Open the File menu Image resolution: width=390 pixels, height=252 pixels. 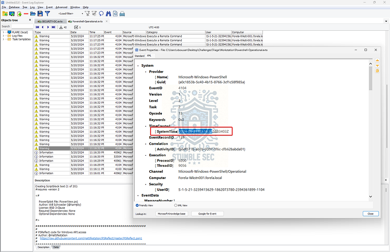pos(4,7)
